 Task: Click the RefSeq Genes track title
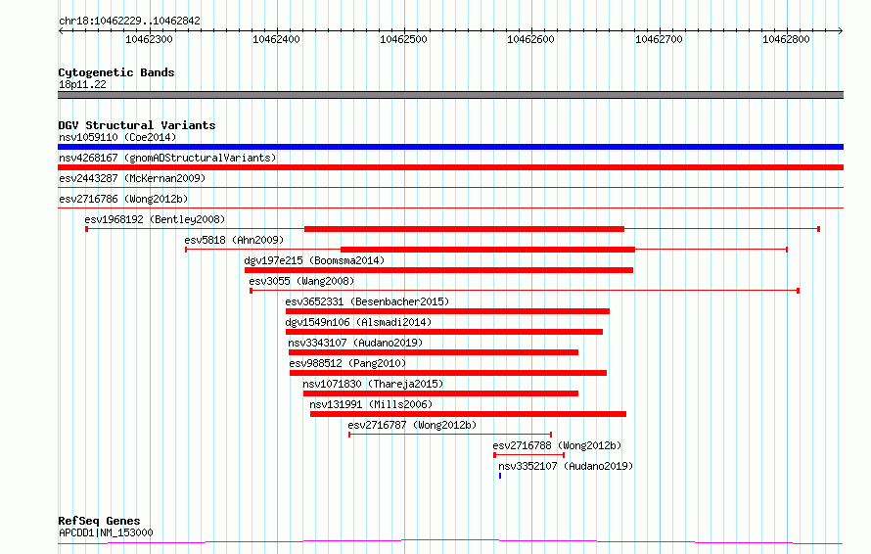99,521
